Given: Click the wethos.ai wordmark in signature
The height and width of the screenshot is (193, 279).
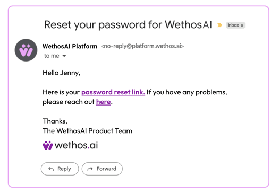Looking at the screenshot, I should pos(77,145).
